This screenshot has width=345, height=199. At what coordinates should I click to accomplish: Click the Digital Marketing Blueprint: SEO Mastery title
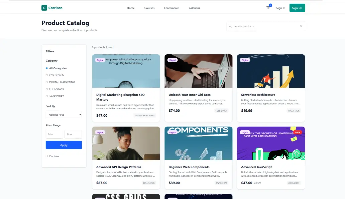120,97
